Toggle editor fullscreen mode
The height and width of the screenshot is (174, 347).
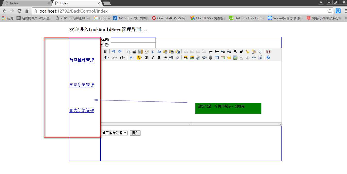click(268, 52)
